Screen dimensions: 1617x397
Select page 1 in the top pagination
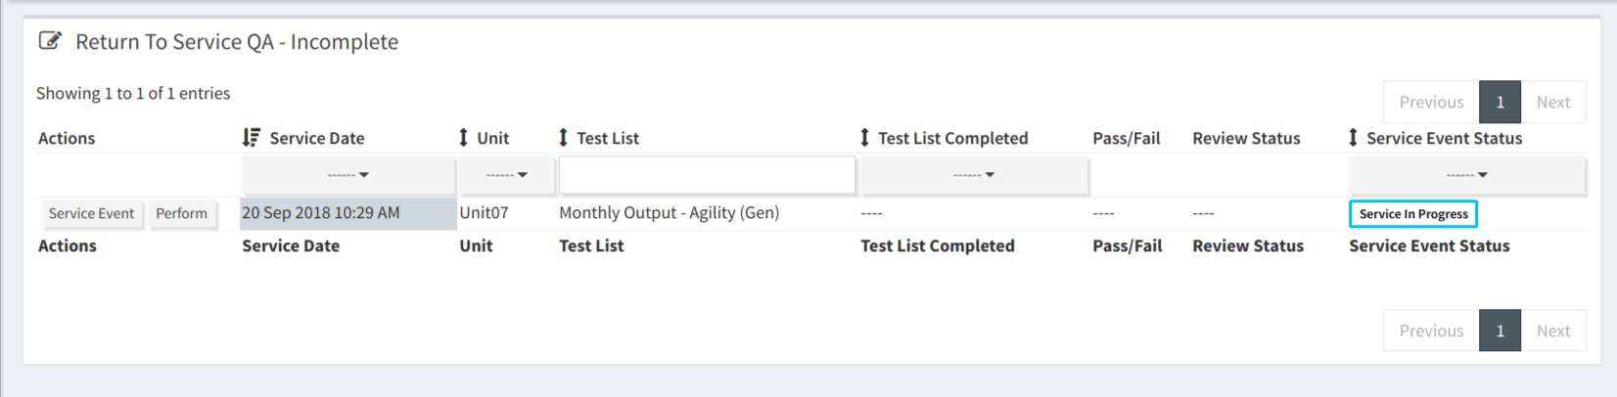1500,102
